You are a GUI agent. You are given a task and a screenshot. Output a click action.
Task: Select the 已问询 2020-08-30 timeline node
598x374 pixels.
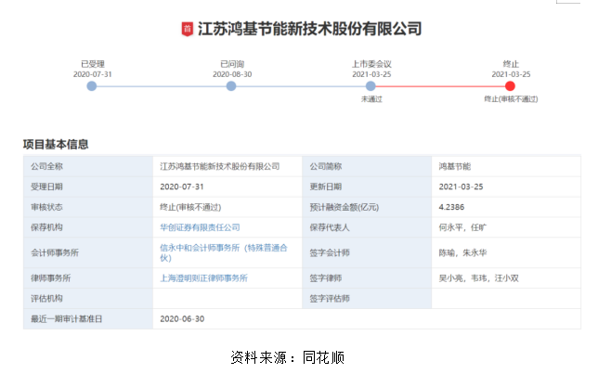click(x=231, y=86)
